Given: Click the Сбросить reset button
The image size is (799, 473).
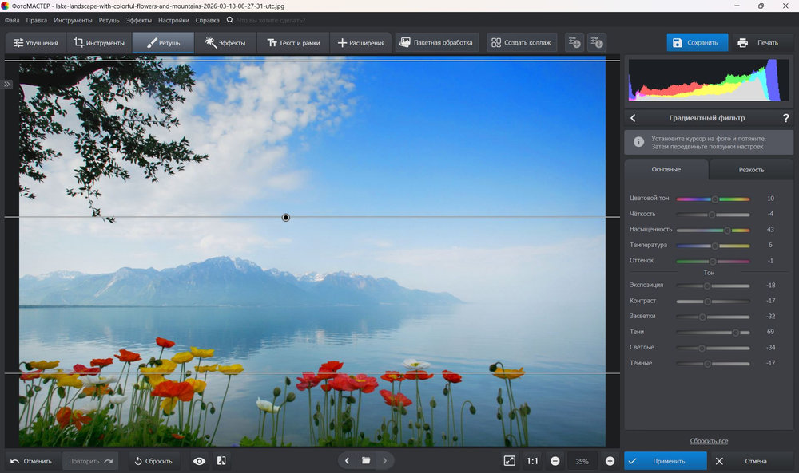Looking at the screenshot, I should [x=153, y=461].
